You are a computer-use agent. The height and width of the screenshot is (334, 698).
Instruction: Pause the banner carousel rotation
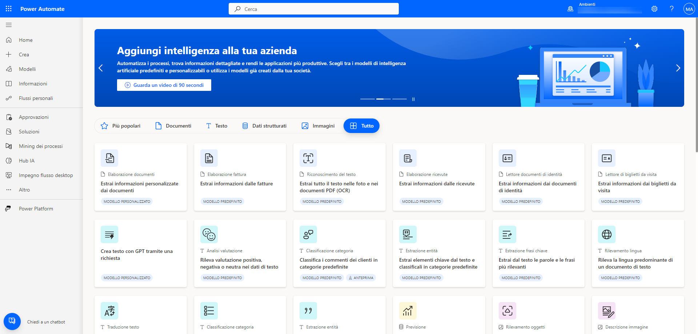click(413, 99)
